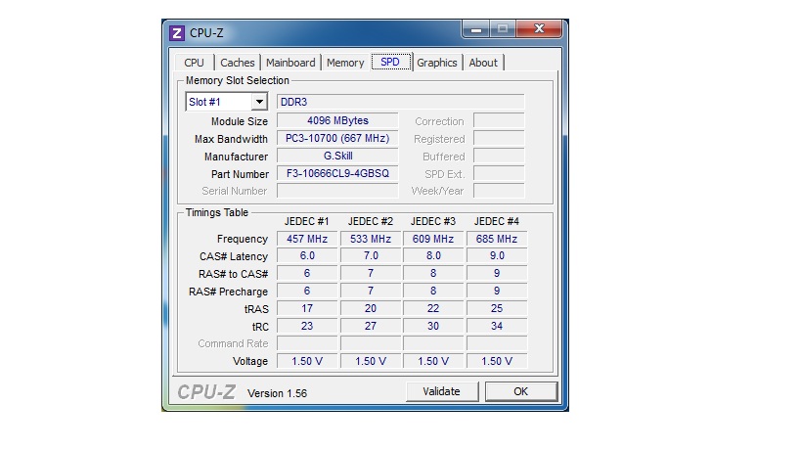The width and height of the screenshot is (801, 450).
Task: Confirm with the OK button
Action: pos(521,391)
